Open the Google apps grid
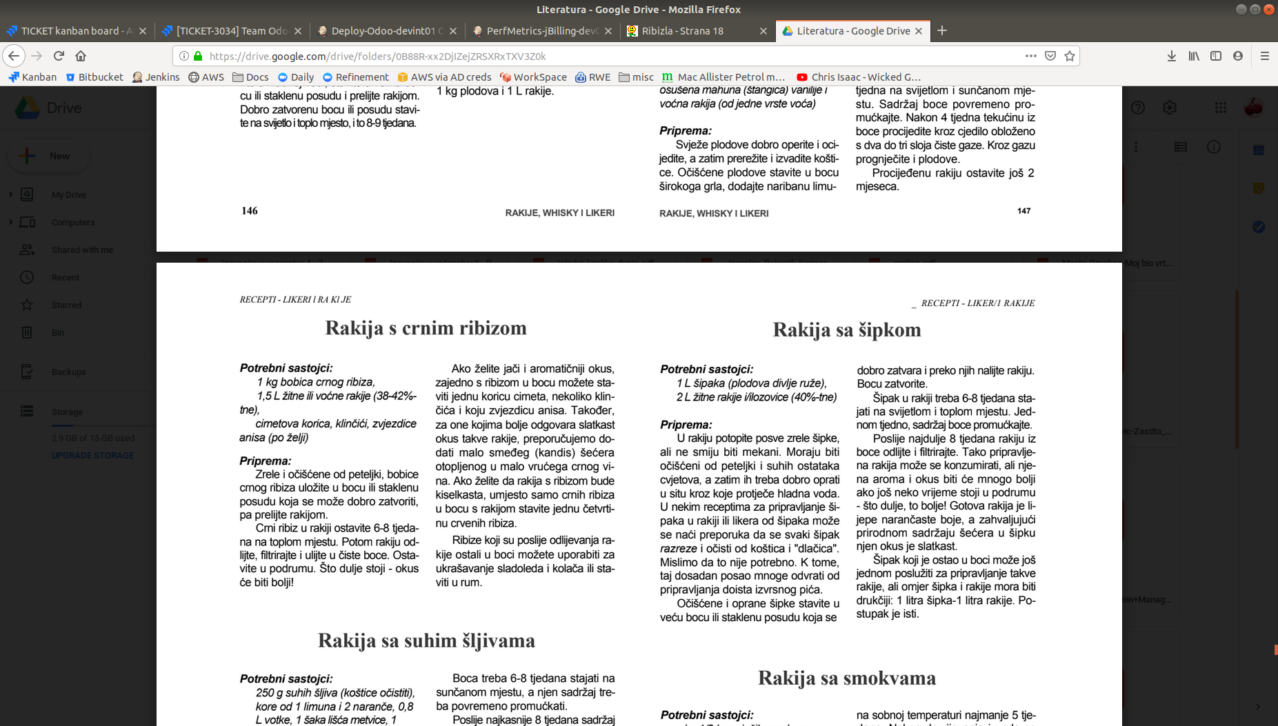The image size is (1278, 726). [1221, 108]
